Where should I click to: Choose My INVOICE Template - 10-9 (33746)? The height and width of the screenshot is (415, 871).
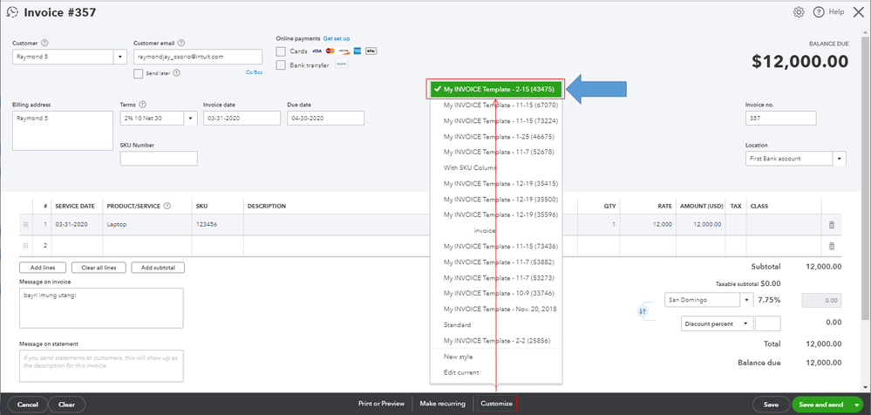(x=498, y=293)
